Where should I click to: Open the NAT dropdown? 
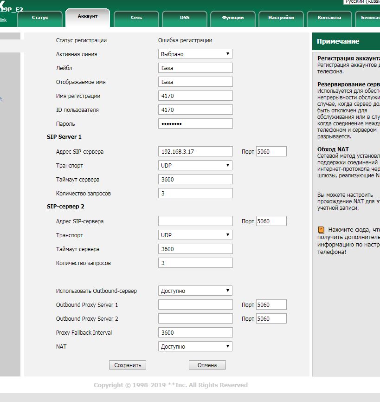click(x=195, y=347)
